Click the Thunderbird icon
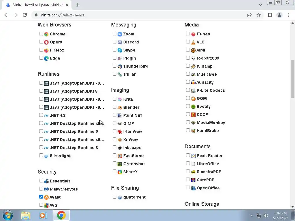The height and width of the screenshot is (221, 295). [120, 66]
